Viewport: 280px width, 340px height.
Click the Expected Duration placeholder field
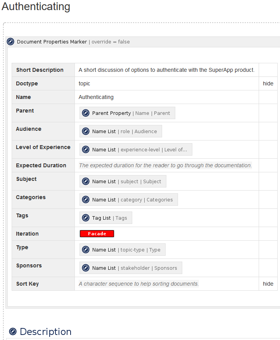(x=165, y=165)
